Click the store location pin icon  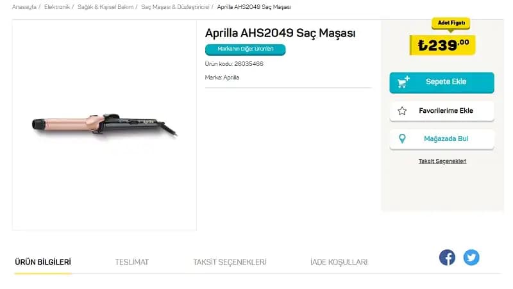coord(402,138)
